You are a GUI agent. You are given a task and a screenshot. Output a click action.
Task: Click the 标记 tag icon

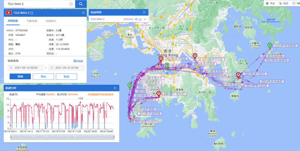tap(282, 3)
